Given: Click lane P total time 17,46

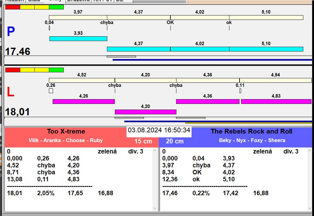Looking at the screenshot, I should (18, 51).
